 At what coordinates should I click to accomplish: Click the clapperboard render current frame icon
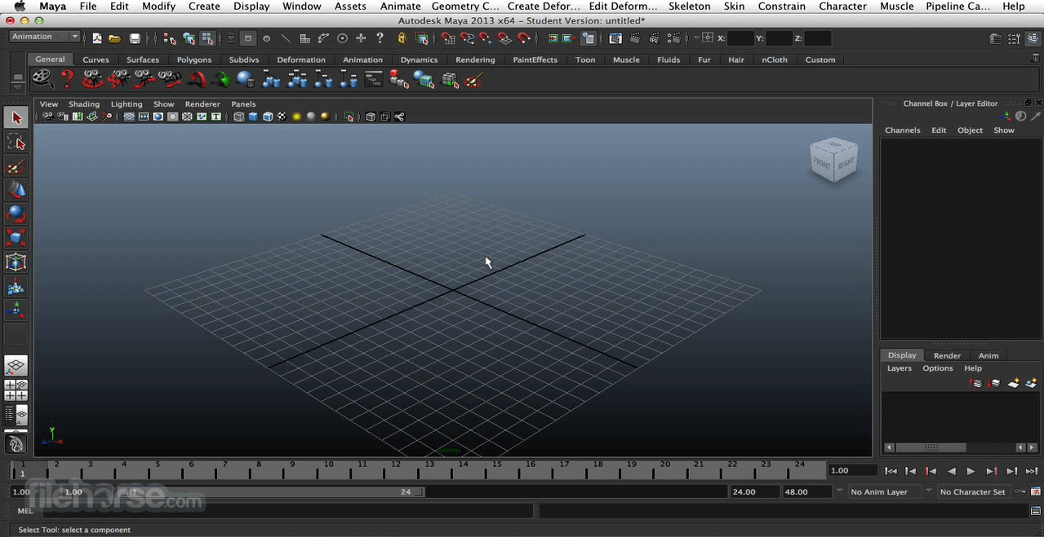(634, 37)
